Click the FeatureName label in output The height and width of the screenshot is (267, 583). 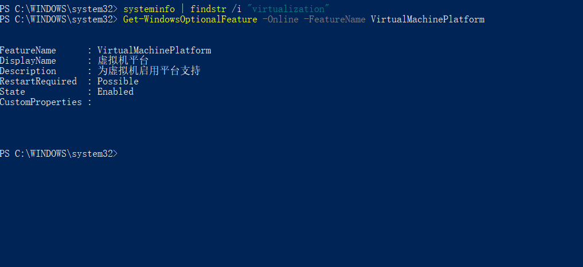click(28, 51)
